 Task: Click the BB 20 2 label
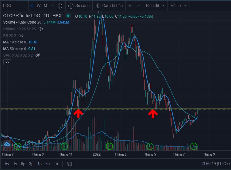[x=10, y=35]
